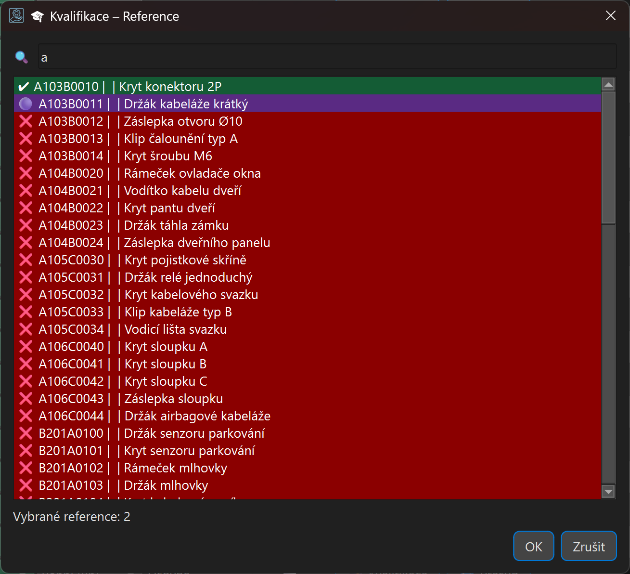Click green checkmark icon of A103B0010

tap(23, 87)
